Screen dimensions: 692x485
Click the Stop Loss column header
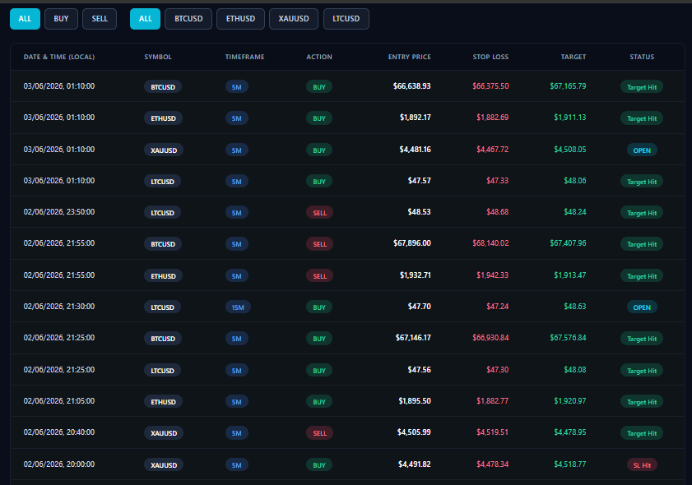coord(490,57)
